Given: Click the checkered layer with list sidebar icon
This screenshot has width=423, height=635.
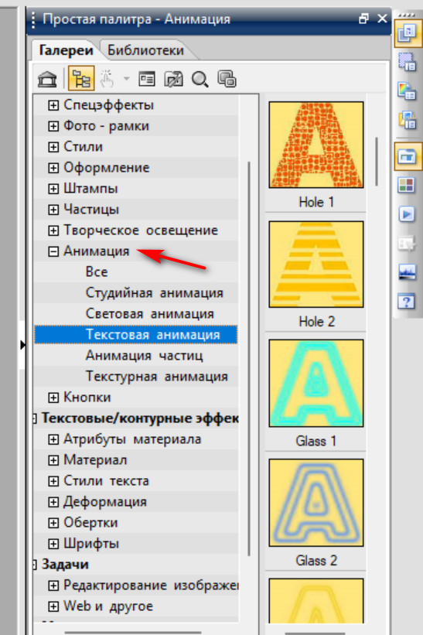Looking at the screenshot, I should pos(408,62).
